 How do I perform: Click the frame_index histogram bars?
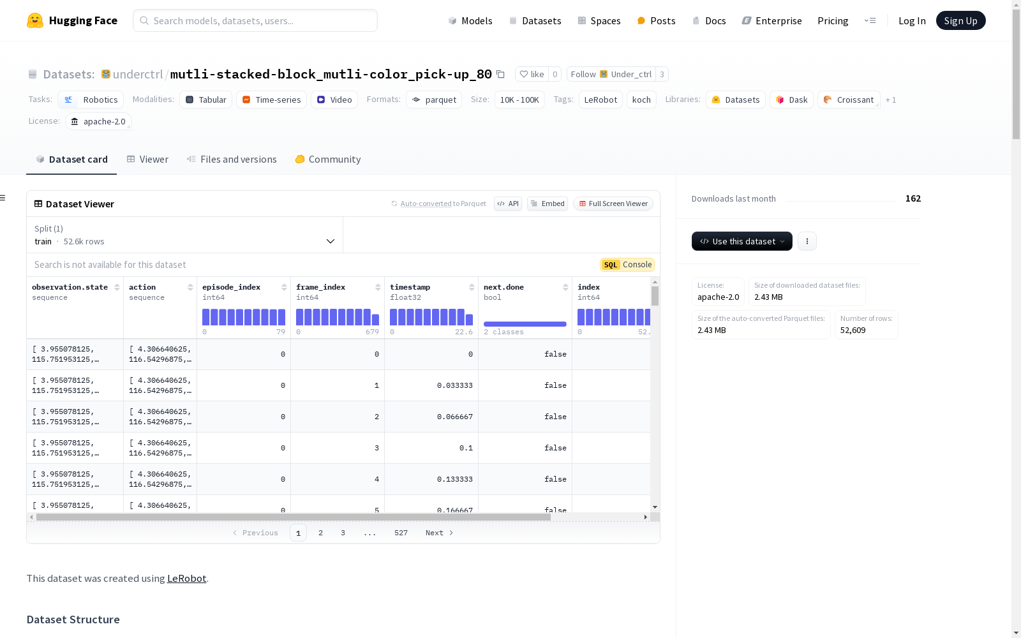338,317
